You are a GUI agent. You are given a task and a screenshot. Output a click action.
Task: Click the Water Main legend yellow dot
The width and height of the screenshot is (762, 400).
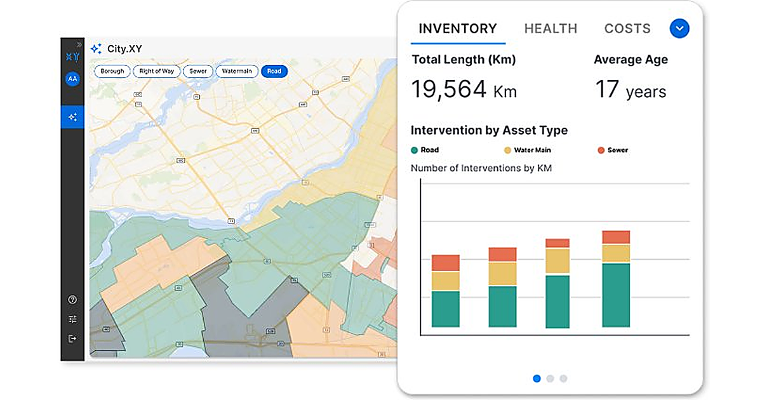pos(507,150)
